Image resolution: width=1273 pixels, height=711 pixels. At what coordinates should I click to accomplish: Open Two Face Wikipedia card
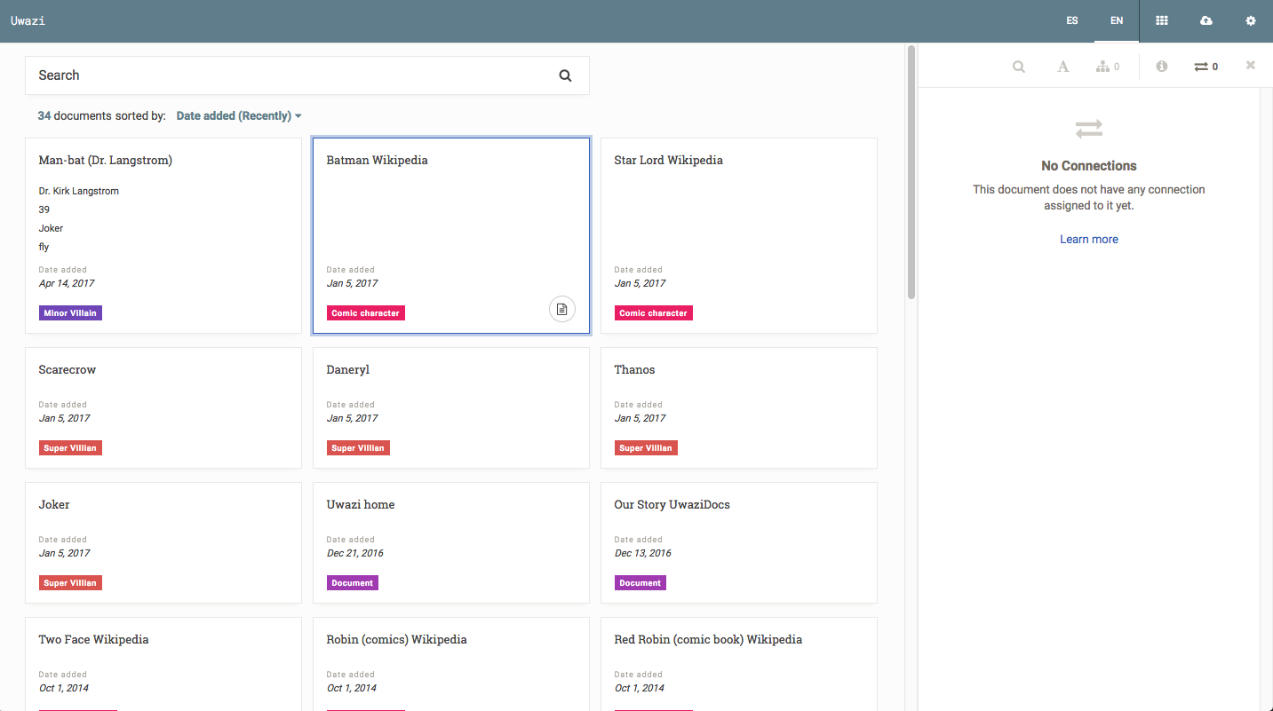coord(163,664)
